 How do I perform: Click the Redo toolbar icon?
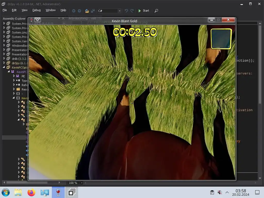[132, 11]
